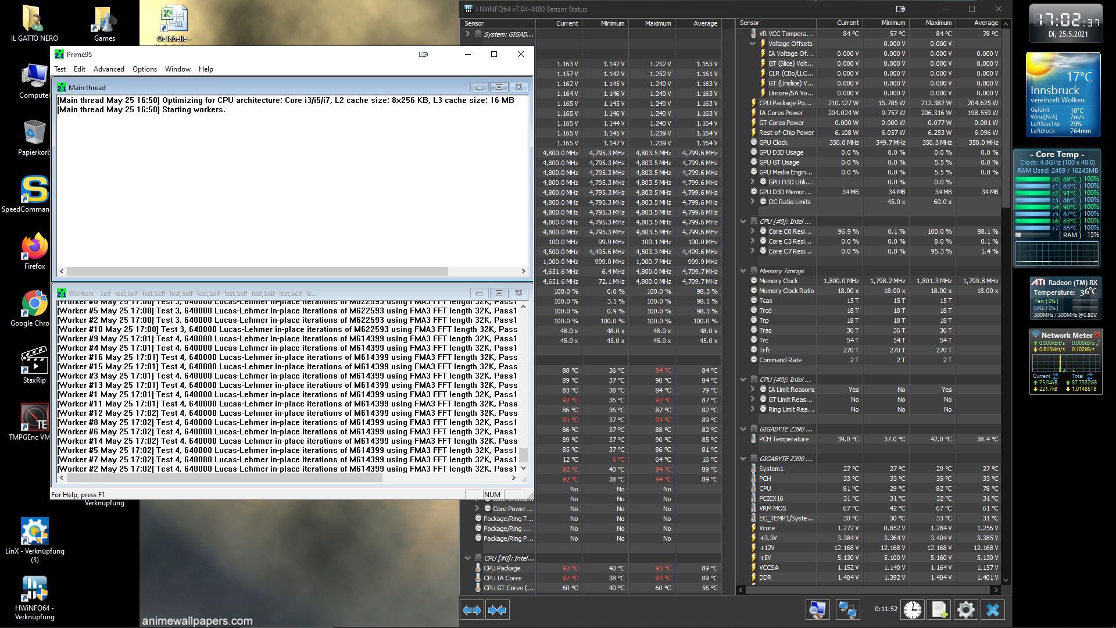The width and height of the screenshot is (1116, 628).
Task: Select the Games desktop folder icon
Action: tap(105, 23)
